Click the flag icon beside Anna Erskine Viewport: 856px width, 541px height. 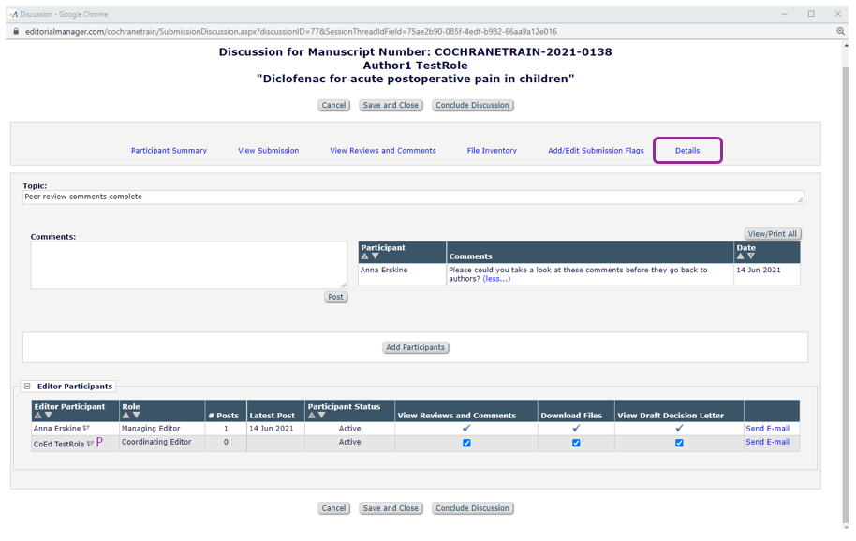tap(87, 429)
